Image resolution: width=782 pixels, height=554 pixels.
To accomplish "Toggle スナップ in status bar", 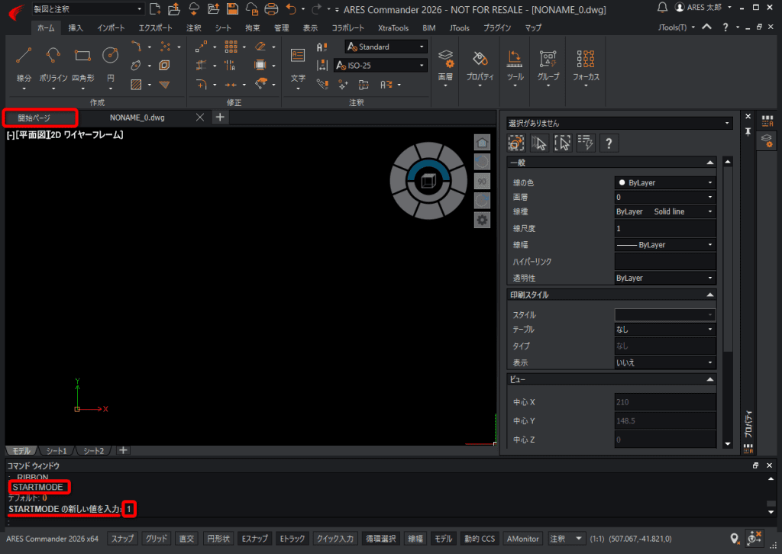I will 122,539.
